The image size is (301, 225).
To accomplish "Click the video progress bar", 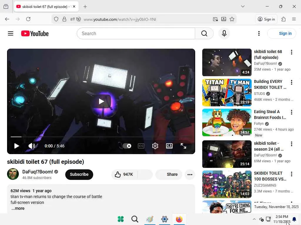I will [x=101, y=137].
